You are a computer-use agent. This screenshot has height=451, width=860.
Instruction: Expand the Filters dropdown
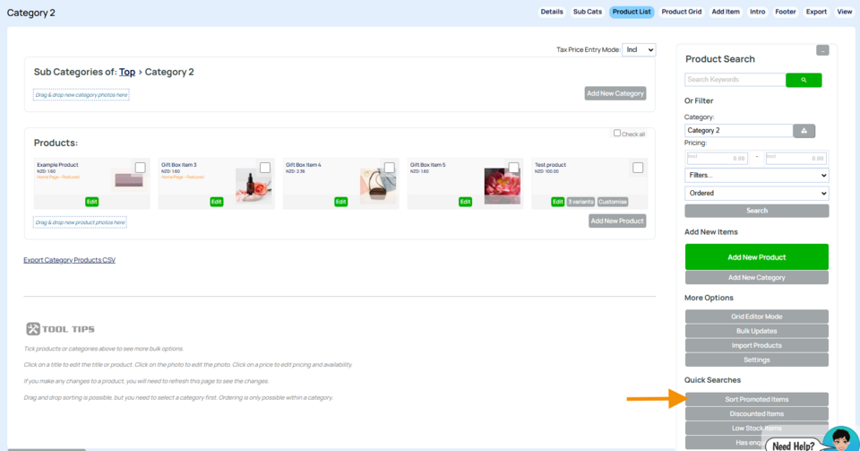pyautogui.click(x=756, y=176)
